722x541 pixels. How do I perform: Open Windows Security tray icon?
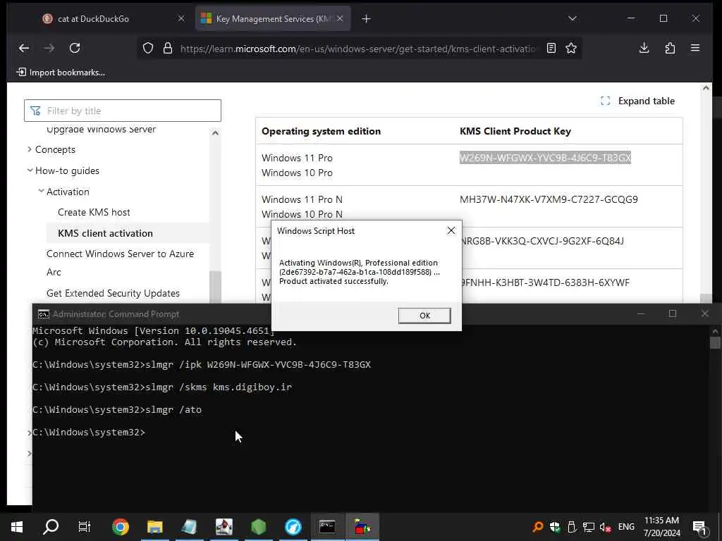554,527
